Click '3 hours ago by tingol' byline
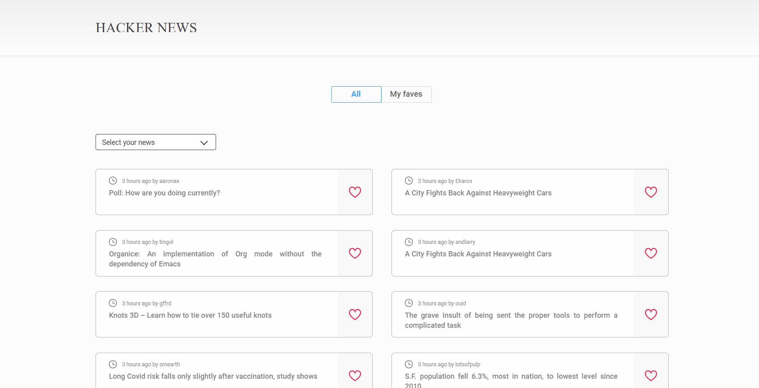759x388 pixels. click(x=147, y=242)
